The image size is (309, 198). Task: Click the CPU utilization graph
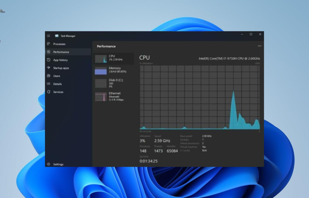(x=200, y=97)
